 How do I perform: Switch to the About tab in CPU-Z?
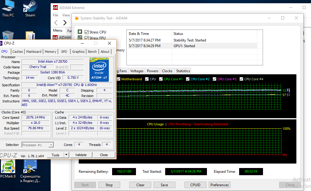105,52
